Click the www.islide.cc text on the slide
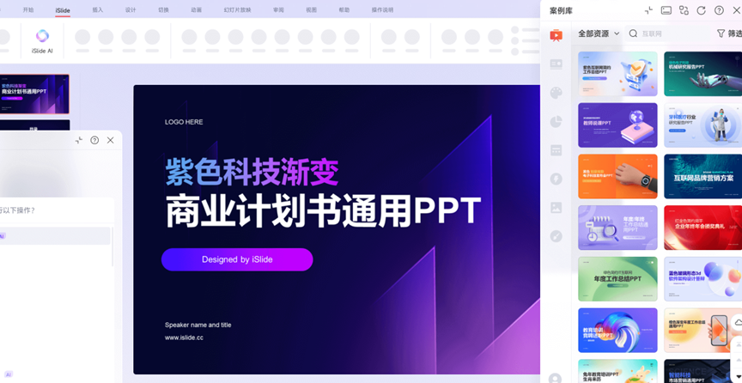Screen dimensions: 742x383 184,337
